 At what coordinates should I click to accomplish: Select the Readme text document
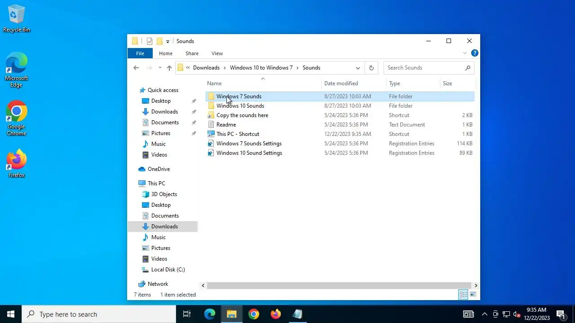(340, 125)
